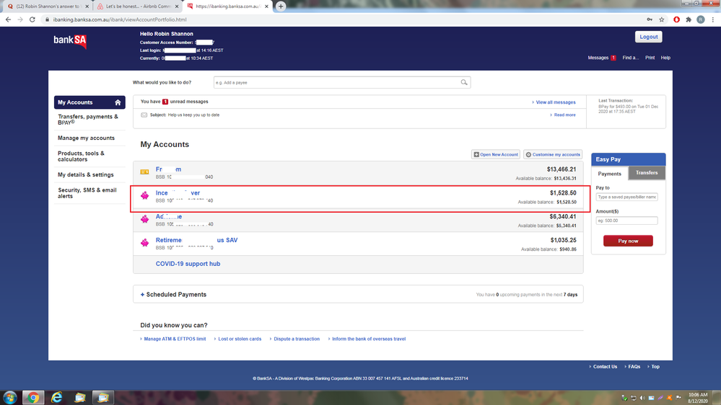721x405 pixels.
Task: Click the home icon beside My Accounts
Action: [118, 102]
